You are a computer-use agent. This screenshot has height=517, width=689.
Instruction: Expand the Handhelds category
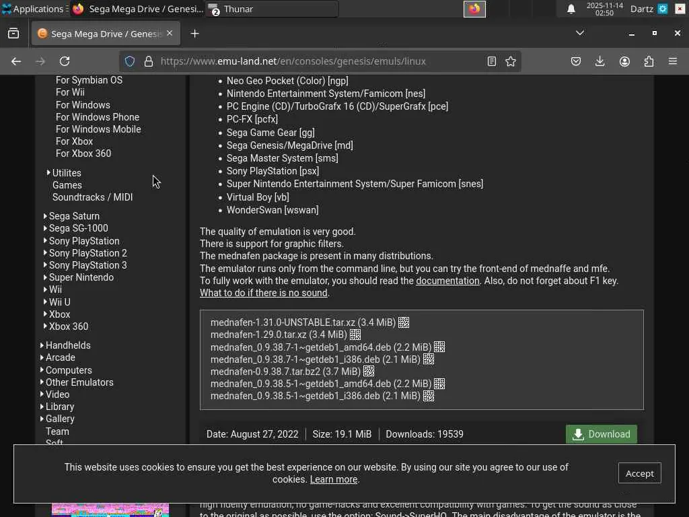click(x=42, y=345)
